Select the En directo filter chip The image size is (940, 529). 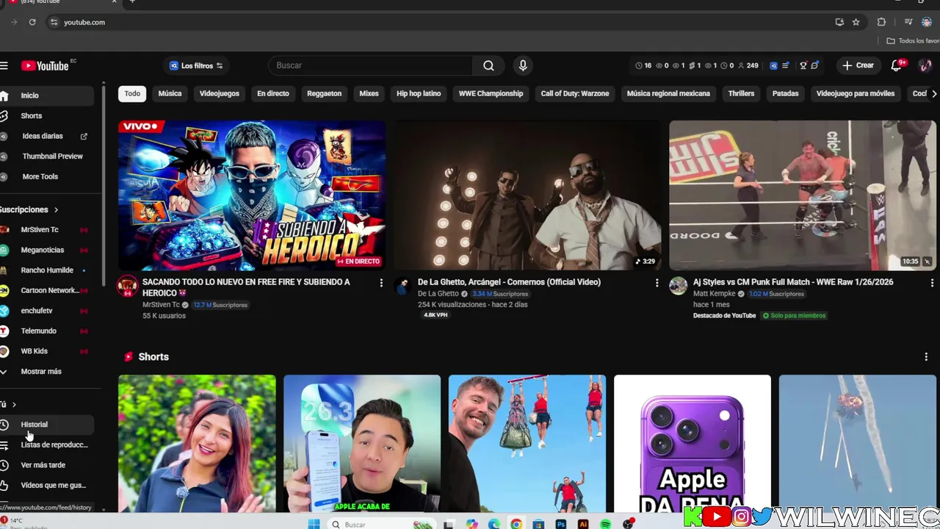tap(273, 93)
